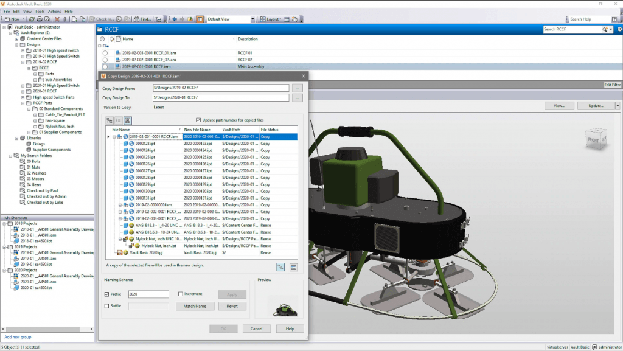Click the red Delete X icon
Viewport: 623px width, 351px height.
point(57,19)
